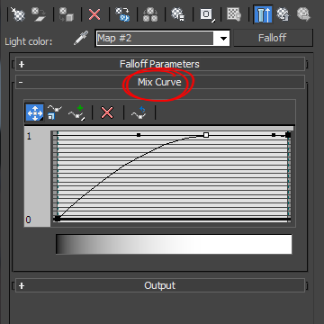The width and height of the screenshot is (324, 324).
Task: Expand the Output rollout
Action: [160, 285]
